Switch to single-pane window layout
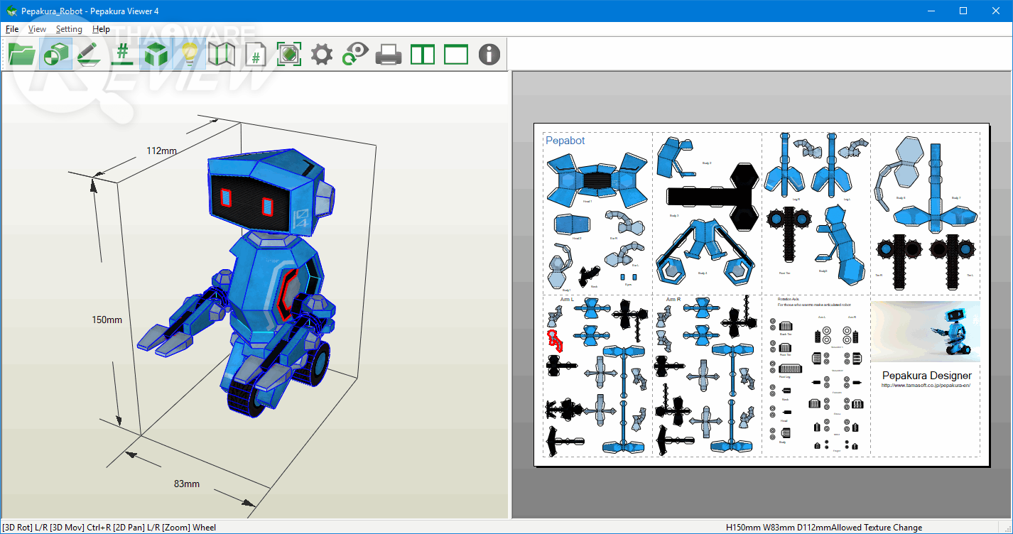Image resolution: width=1013 pixels, height=534 pixels. click(x=456, y=54)
